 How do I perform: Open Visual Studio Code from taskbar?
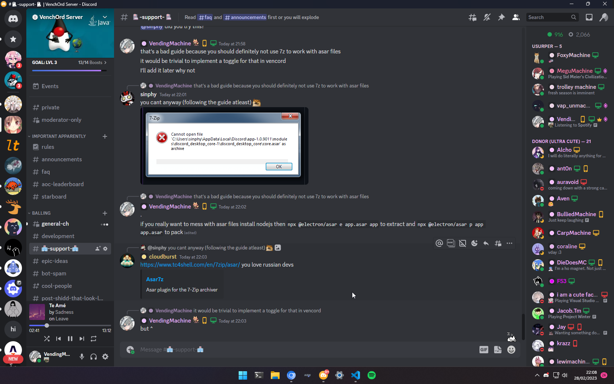356,375
